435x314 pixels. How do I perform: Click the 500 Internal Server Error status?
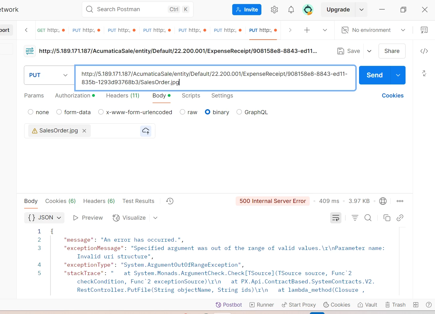273,201
